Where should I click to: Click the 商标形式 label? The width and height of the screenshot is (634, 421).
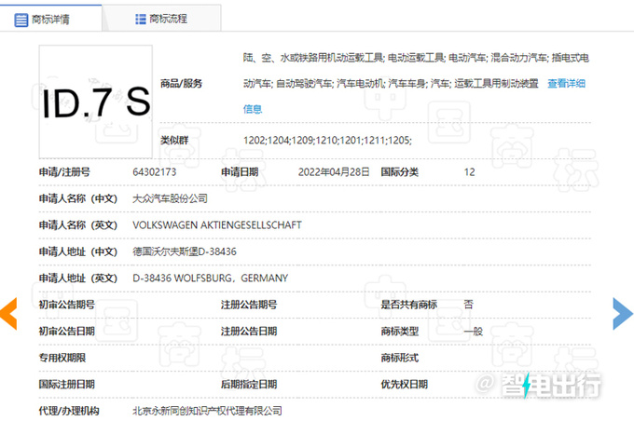(x=399, y=358)
